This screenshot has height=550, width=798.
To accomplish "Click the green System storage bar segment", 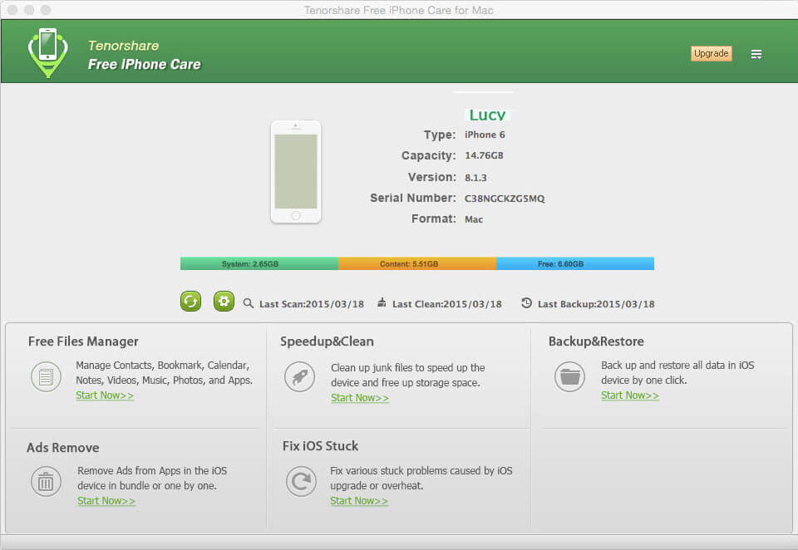I will tap(259, 263).
